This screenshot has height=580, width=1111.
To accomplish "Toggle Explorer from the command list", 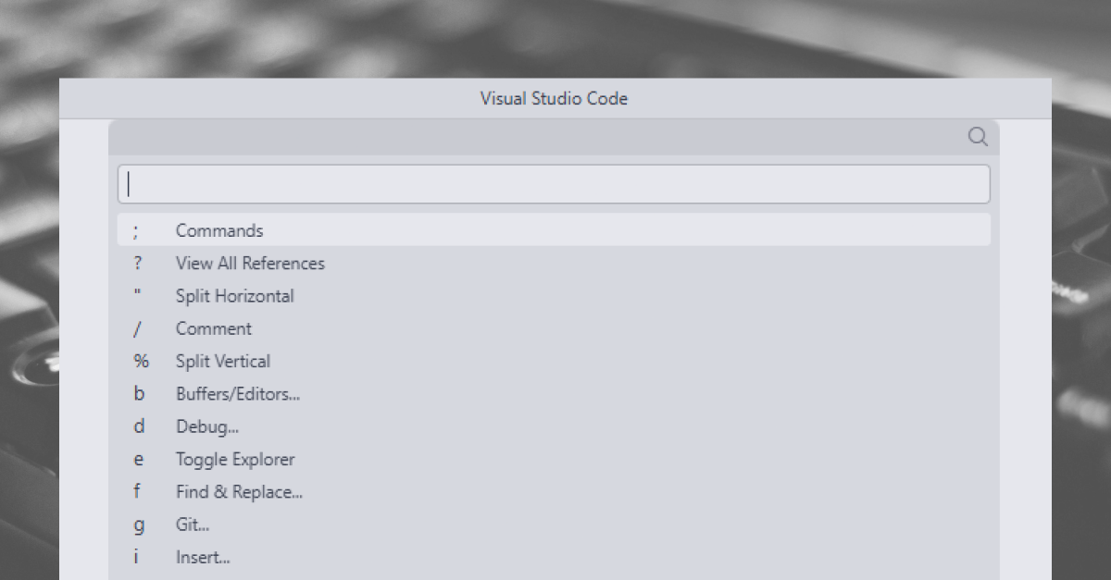I will [x=235, y=460].
